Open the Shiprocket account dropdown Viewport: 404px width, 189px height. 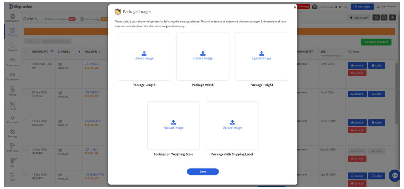[x=386, y=7]
